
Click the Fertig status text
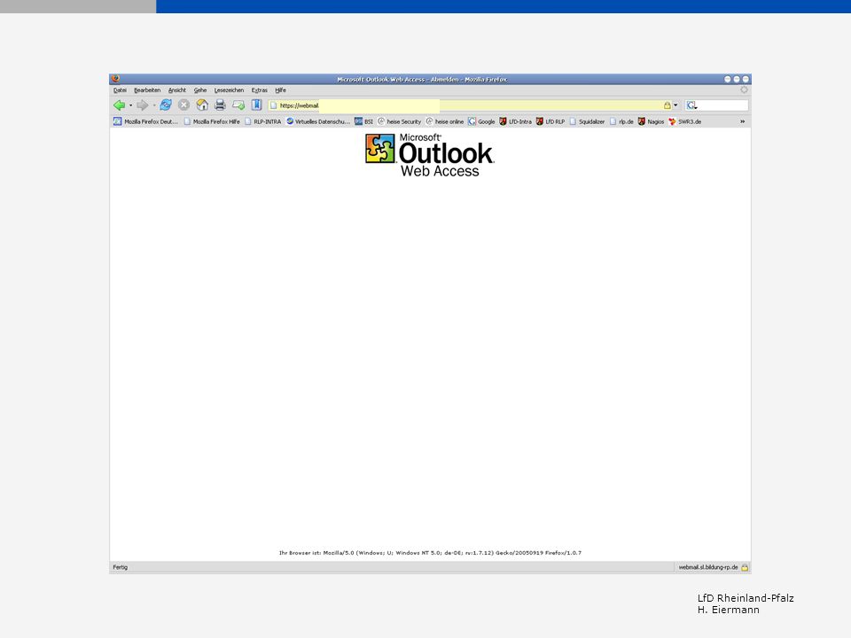[121, 567]
